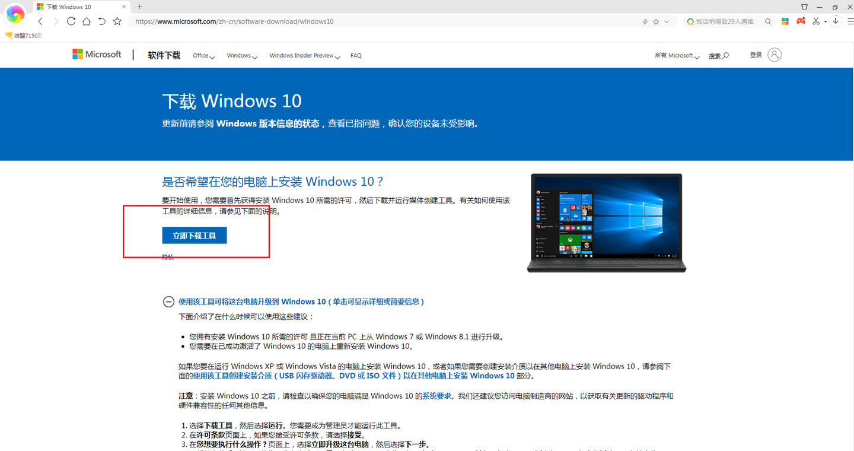Expand the address bar dropdown chevron
This screenshot has height=451, width=854.
(x=667, y=21)
